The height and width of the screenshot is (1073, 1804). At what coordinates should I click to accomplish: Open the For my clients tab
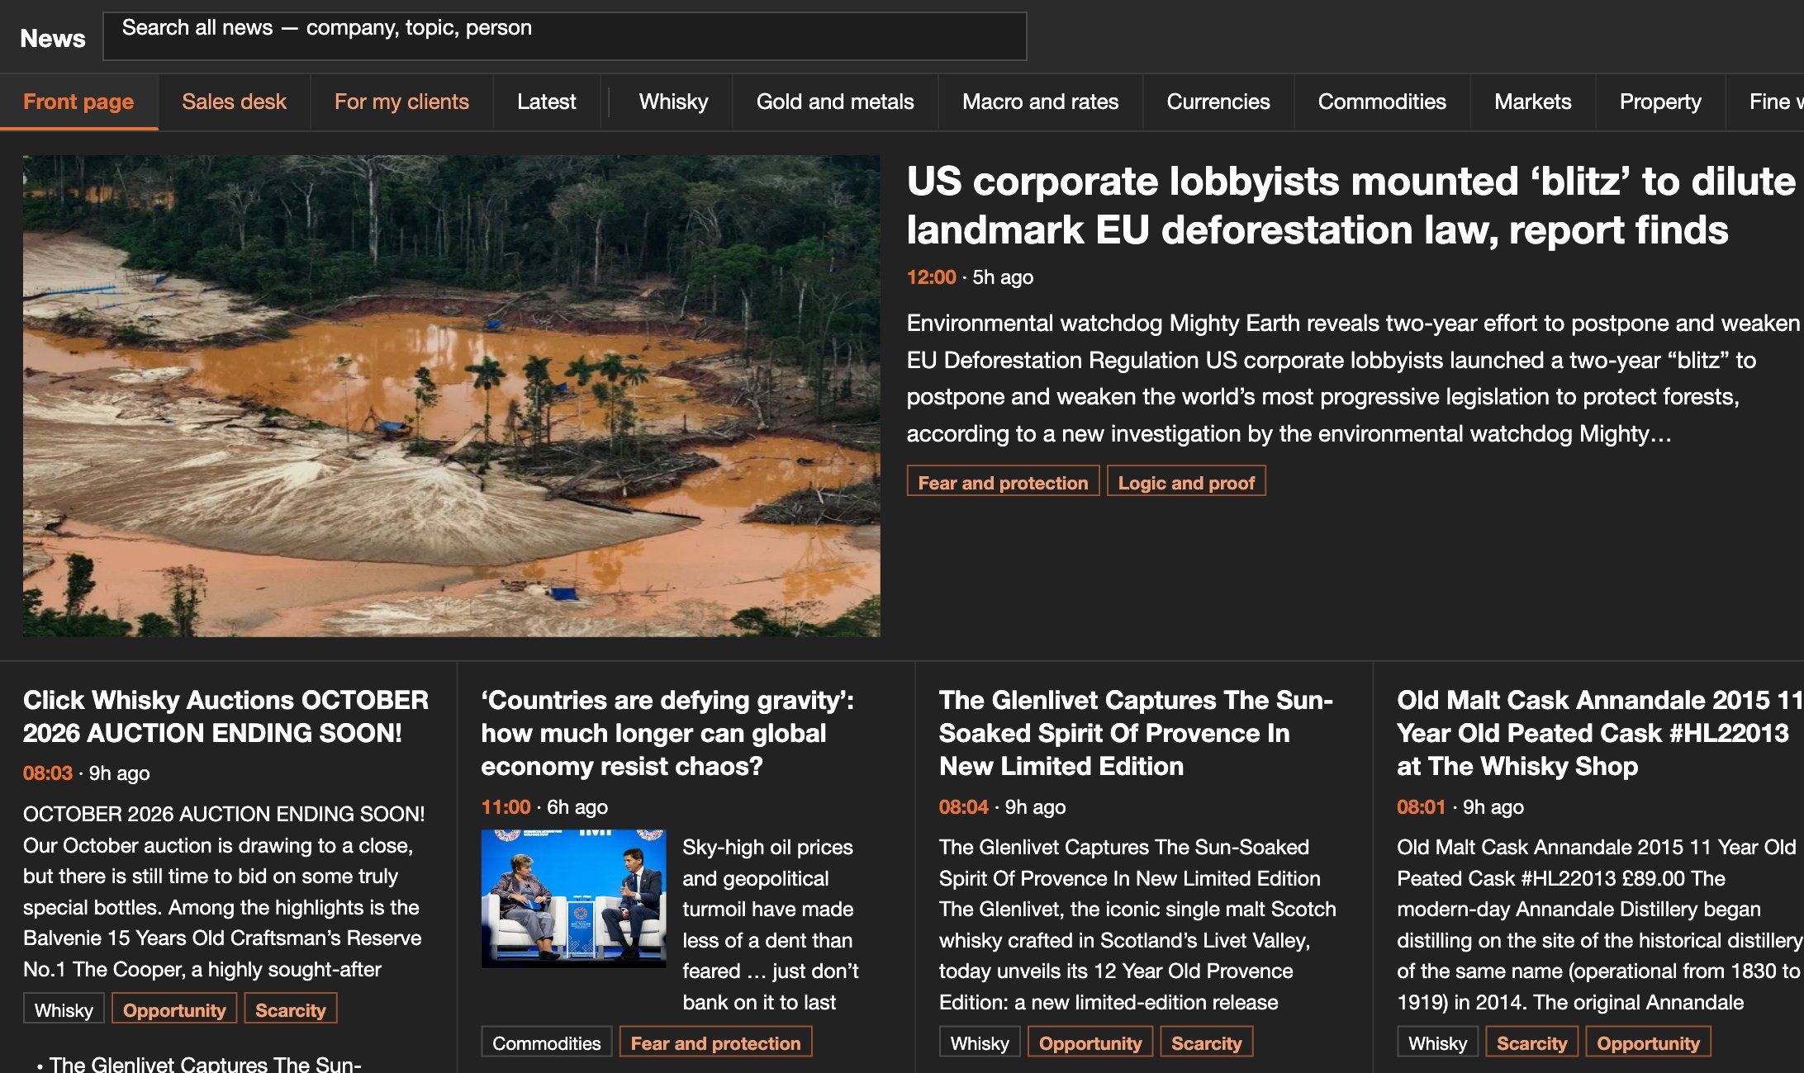401,102
